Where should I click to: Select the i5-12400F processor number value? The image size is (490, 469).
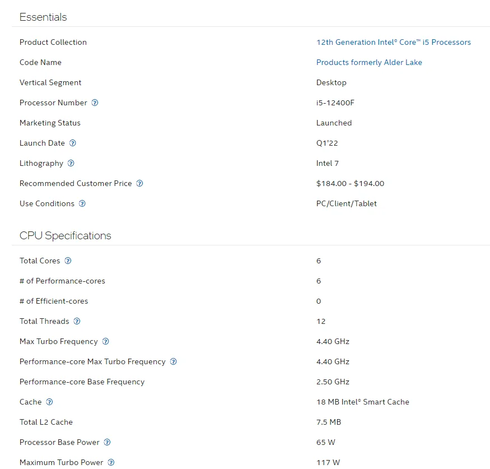coord(335,103)
